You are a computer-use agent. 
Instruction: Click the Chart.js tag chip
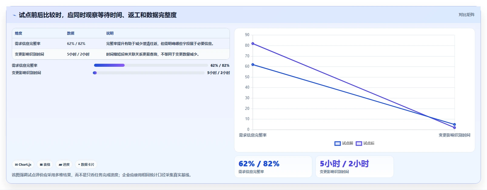(x=23, y=165)
